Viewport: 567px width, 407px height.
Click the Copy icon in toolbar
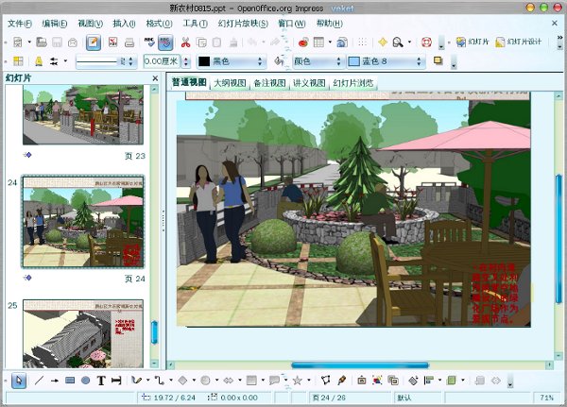coord(201,42)
